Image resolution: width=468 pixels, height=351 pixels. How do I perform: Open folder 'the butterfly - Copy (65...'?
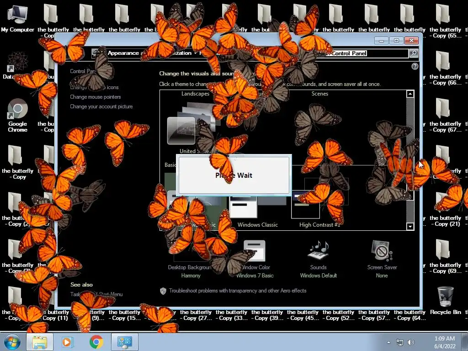445,21
